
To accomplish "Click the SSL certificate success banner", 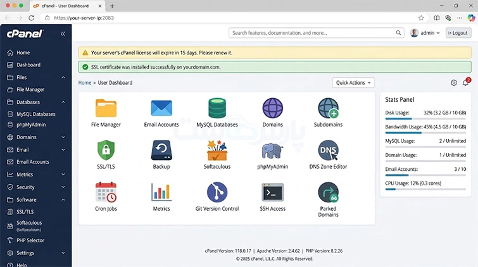I will (275, 67).
